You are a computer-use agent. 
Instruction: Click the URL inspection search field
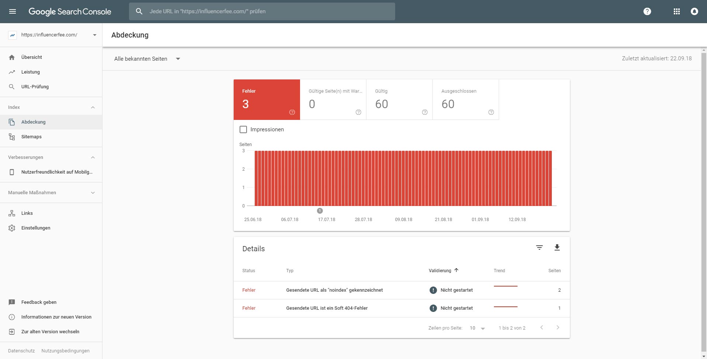[x=262, y=11]
